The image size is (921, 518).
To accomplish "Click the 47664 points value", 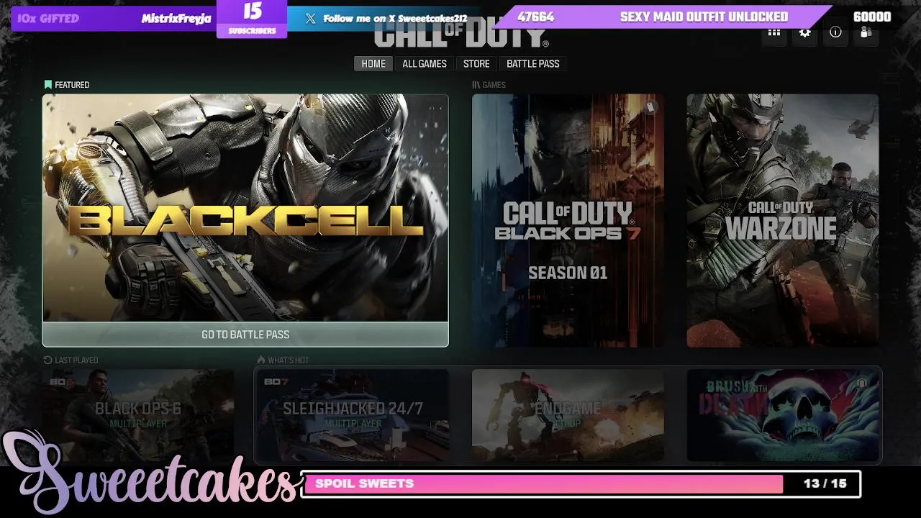I will pyautogui.click(x=536, y=17).
